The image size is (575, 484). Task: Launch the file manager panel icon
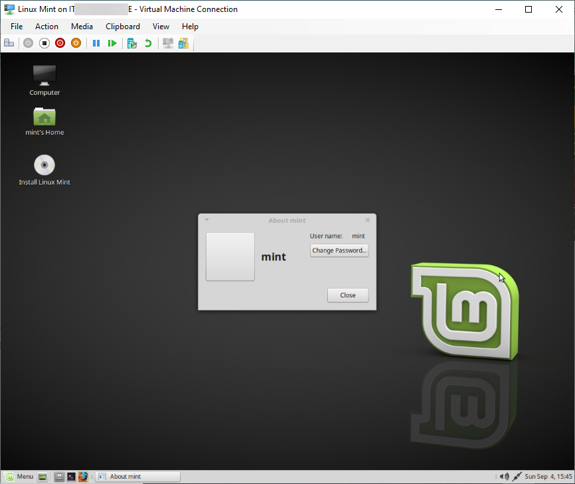point(59,477)
